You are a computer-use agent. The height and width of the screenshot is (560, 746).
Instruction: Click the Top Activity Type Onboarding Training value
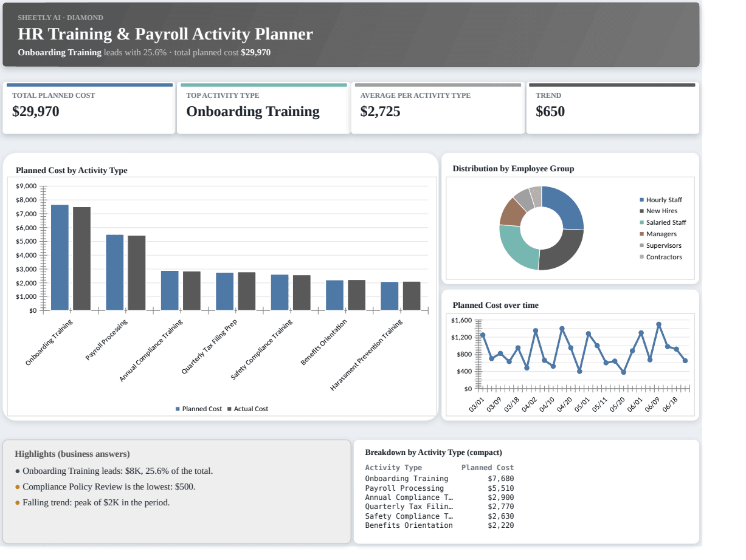point(253,111)
